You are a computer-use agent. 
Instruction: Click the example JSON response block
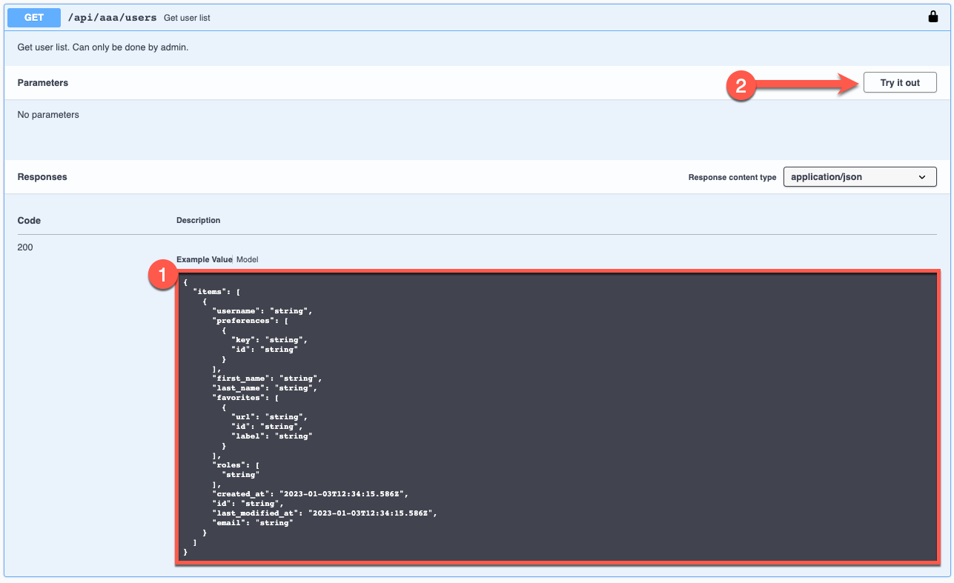(x=557, y=417)
